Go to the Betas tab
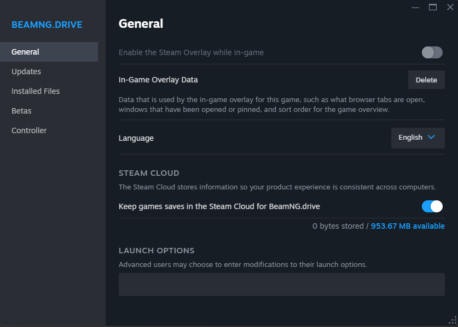This screenshot has height=327, width=458. 49,111
